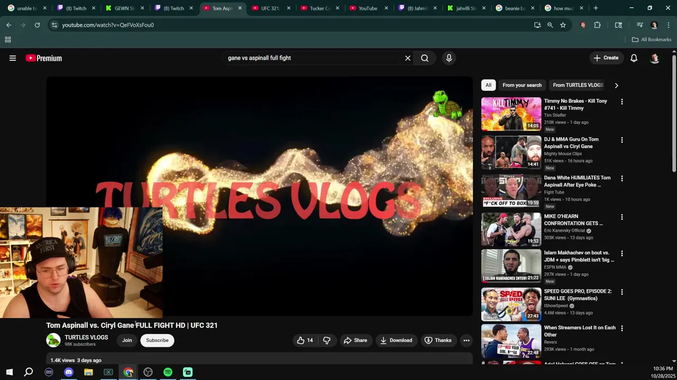Dislike the video with thumbs down
The image size is (677, 380).
click(326, 340)
